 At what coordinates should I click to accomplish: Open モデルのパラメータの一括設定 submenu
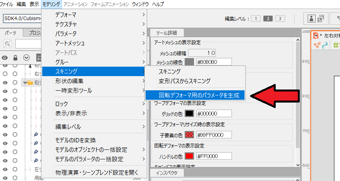[94, 159]
